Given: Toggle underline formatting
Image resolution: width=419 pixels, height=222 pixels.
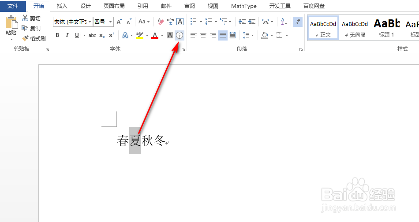Looking at the screenshot, I should (77, 35).
